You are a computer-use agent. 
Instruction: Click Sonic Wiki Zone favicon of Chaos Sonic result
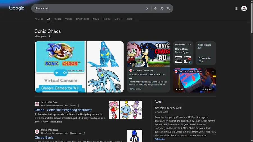click(37, 132)
